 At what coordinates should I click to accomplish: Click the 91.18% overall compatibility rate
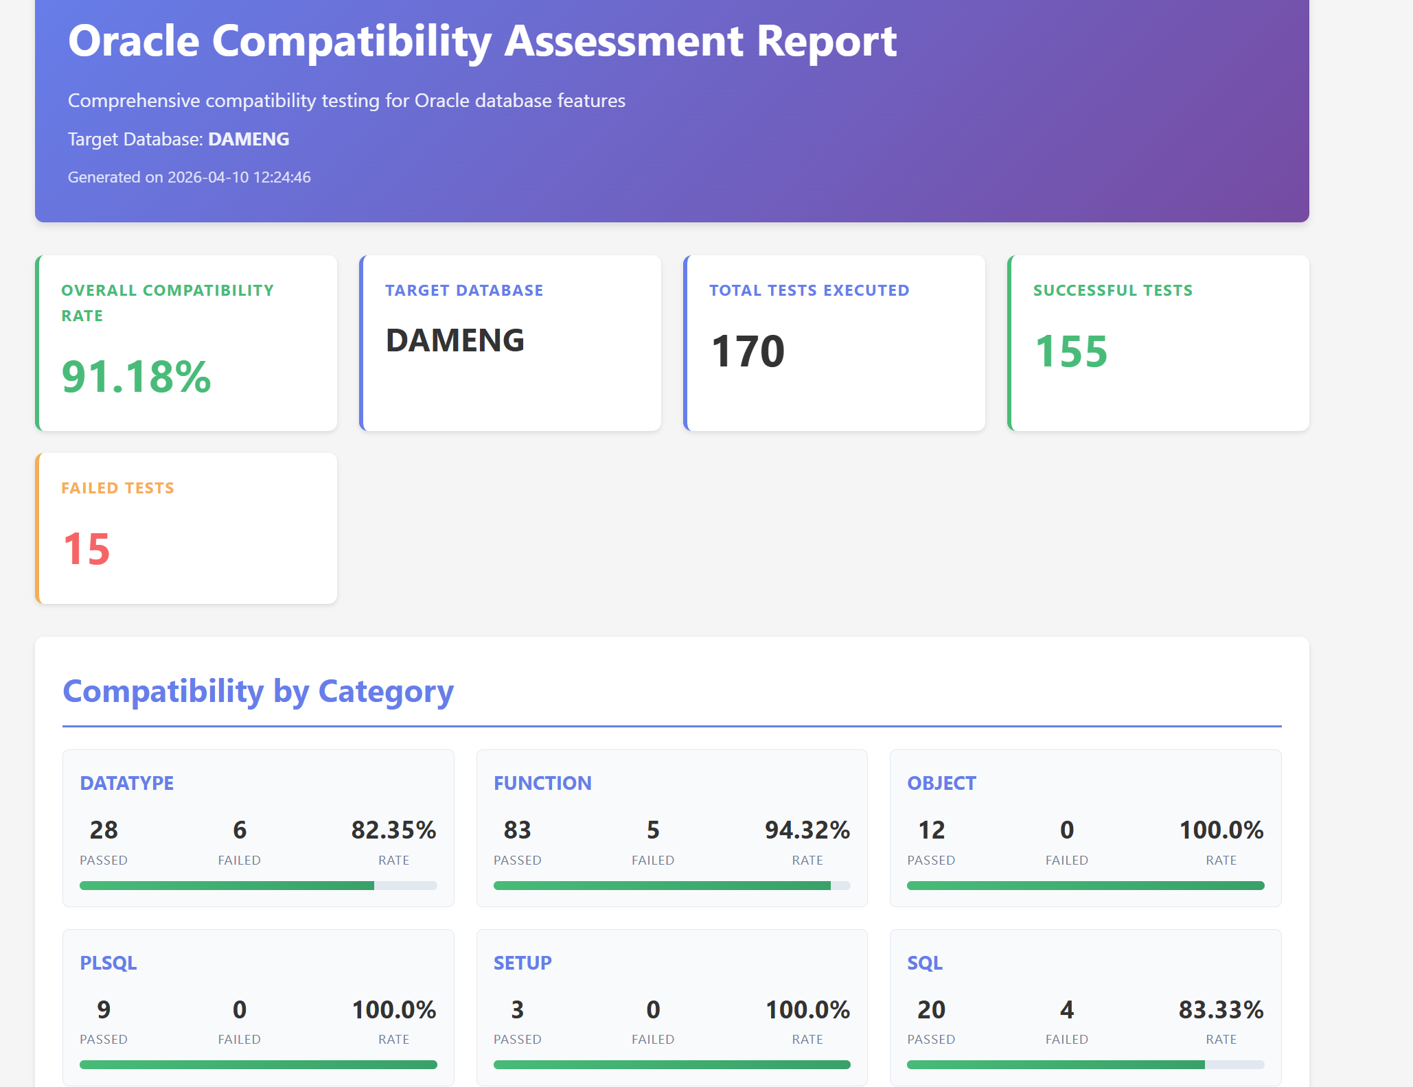(x=136, y=377)
